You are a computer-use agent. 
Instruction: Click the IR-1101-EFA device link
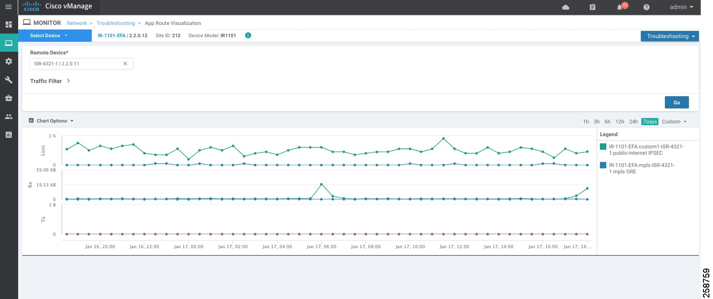pyautogui.click(x=111, y=35)
